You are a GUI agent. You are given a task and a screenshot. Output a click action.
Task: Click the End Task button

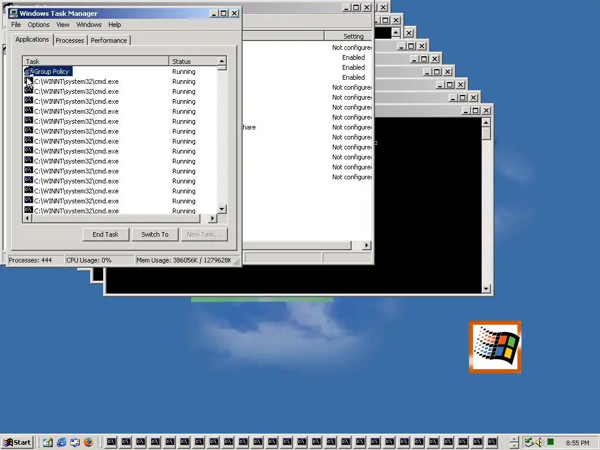point(105,234)
